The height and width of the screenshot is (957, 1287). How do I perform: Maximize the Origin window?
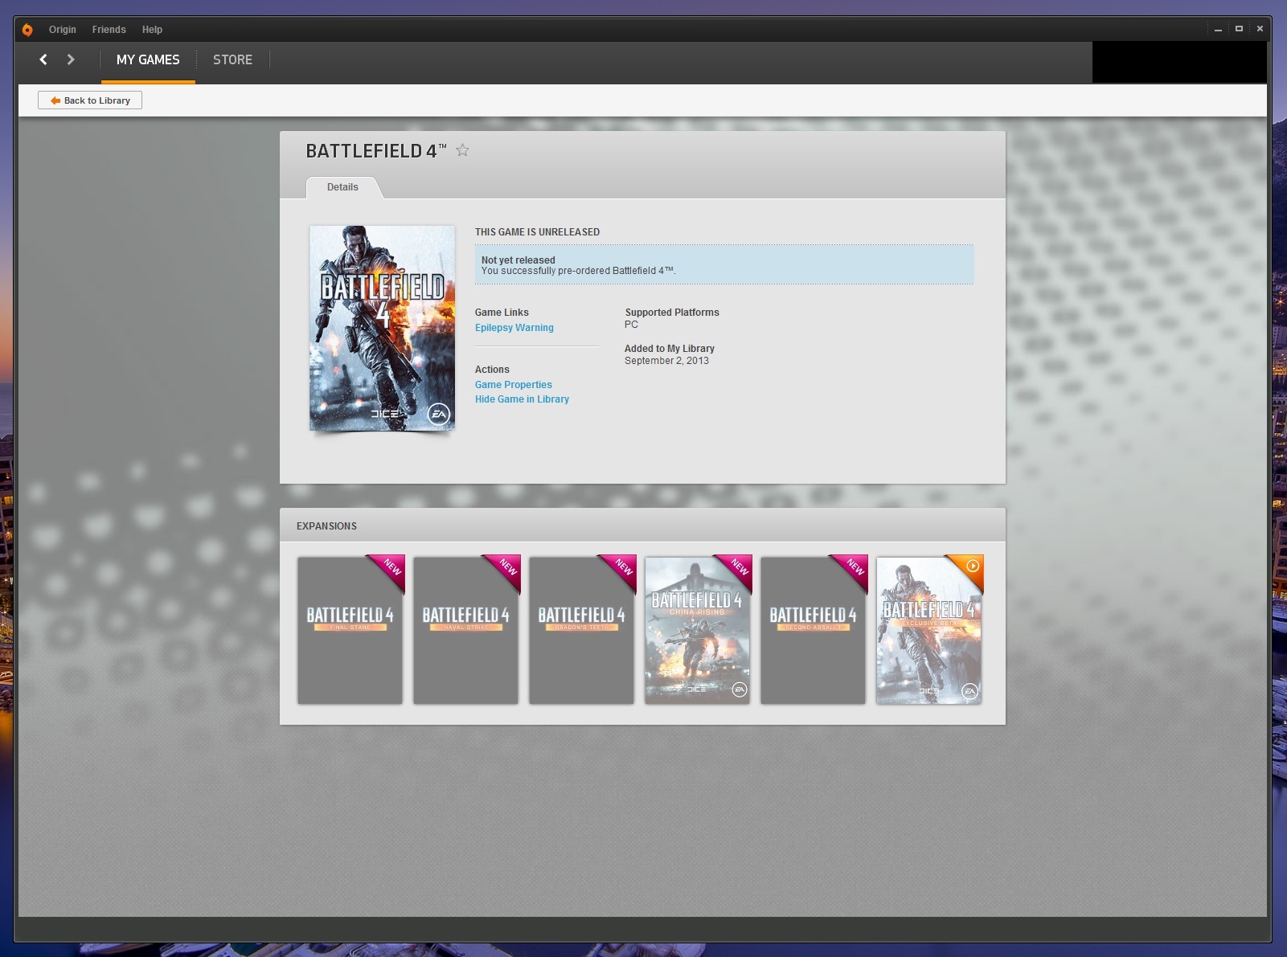pyautogui.click(x=1239, y=29)
